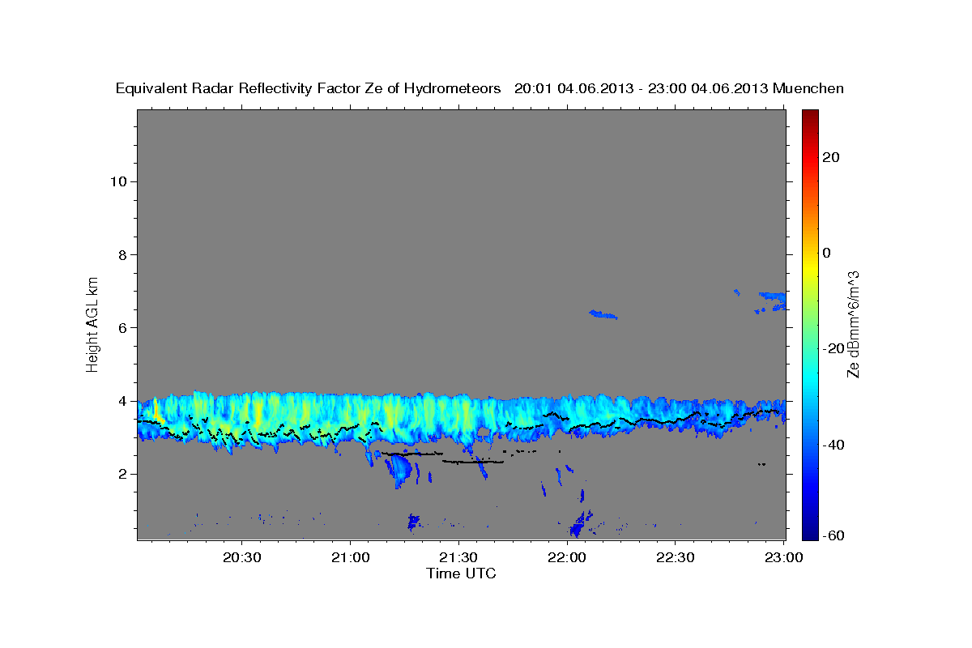Select the 23:00 time tick label
This screenshot has width=972, height=648.
pos(784,557)
